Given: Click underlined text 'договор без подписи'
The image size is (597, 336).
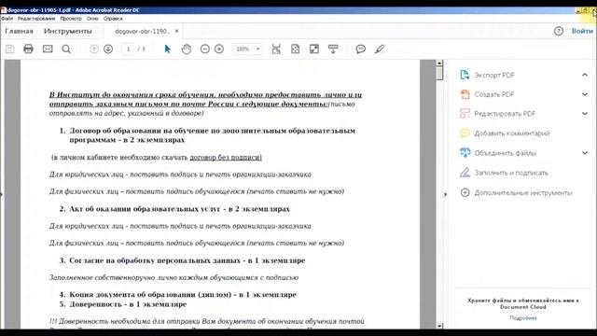Looking at the screenshot, I should click(226, 158).
